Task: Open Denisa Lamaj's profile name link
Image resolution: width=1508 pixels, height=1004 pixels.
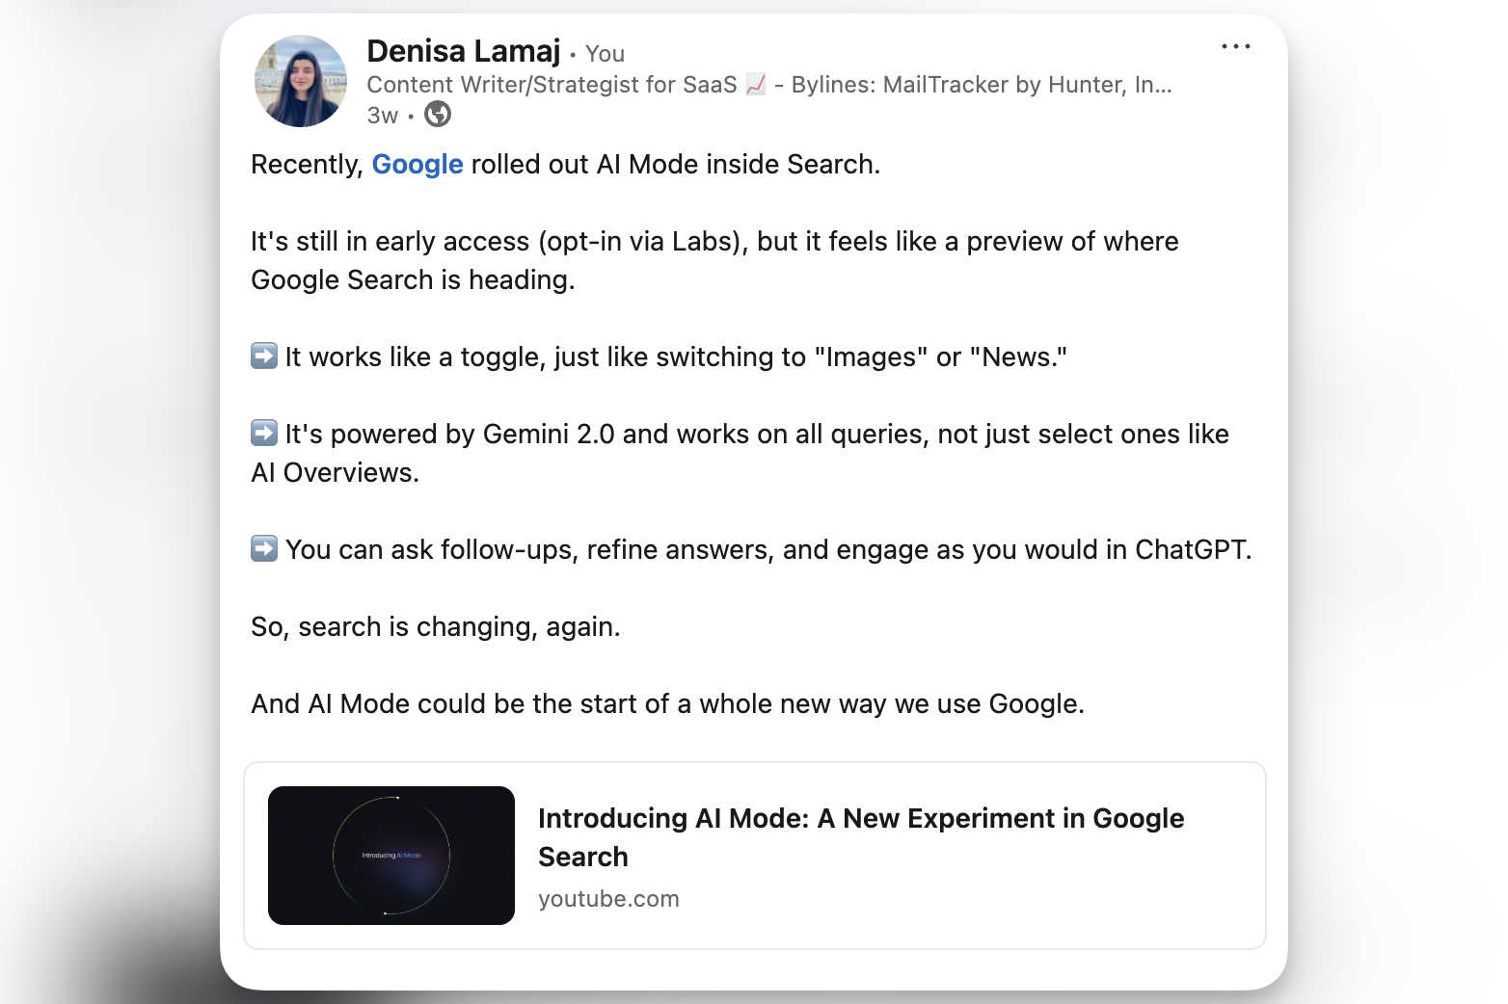Action: (463, 51)
